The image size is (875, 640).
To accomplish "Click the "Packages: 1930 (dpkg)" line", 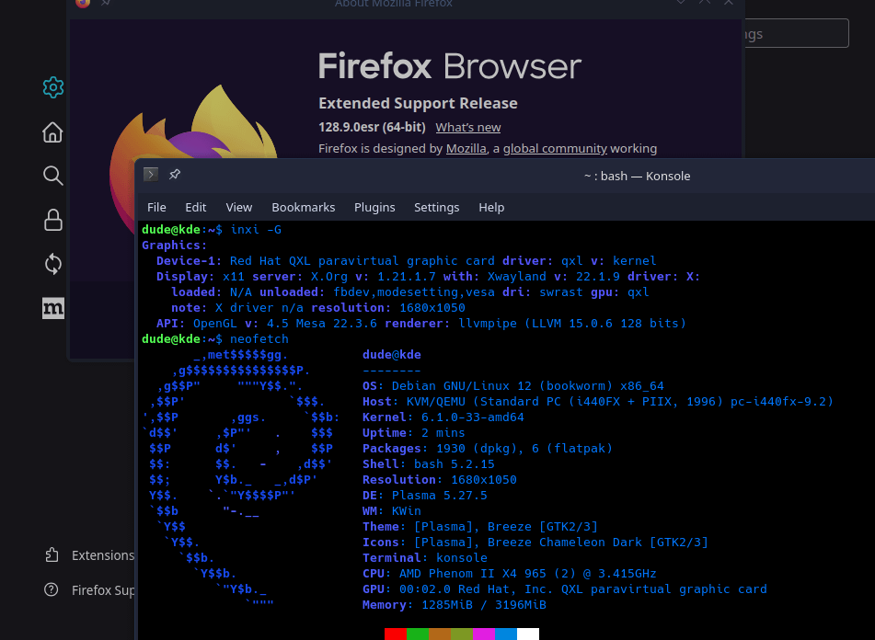I will pos(487,448).
